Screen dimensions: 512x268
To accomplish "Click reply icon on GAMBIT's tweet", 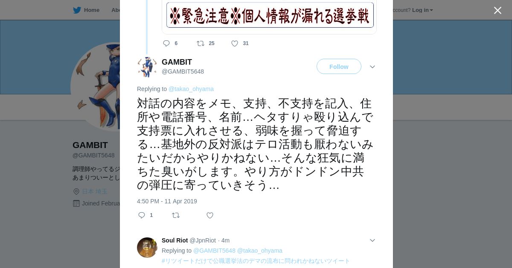I will click(142, 215).
